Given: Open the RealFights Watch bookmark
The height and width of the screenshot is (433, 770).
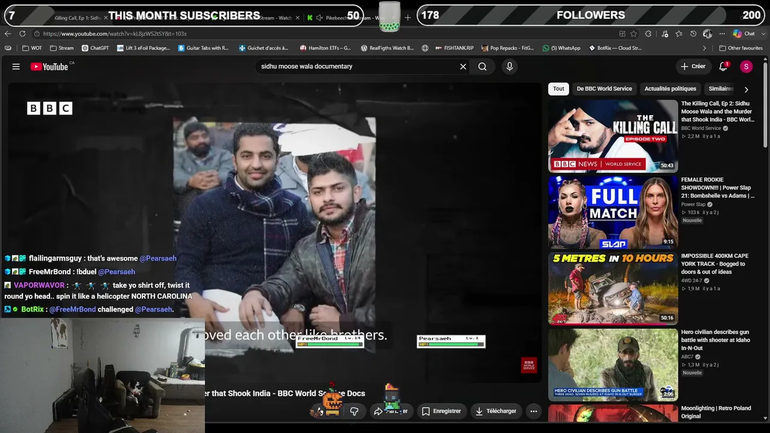Looking at the screenshot, I should 387,48.
